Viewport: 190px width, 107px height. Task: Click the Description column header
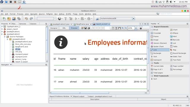click(95, 99)
